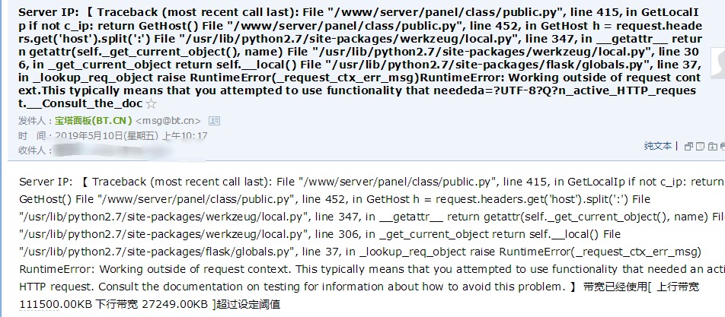The width and height of the screenshot is (725, 317).
Task: Click the email notes icon beside 纯文本
Action: (x=701, y=146)
